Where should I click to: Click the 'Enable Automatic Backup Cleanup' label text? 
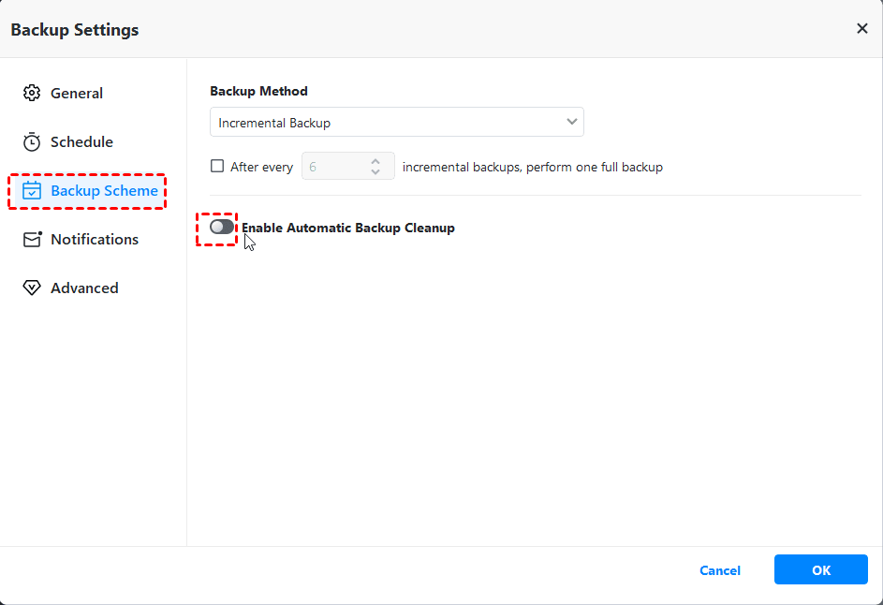(348, 228)
